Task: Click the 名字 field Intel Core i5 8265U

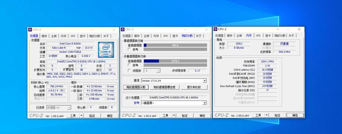Action: (x=70, y=44)
